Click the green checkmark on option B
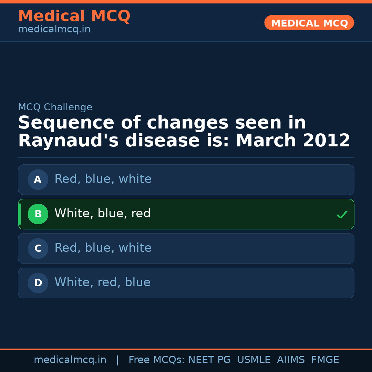 coord(342,215)
